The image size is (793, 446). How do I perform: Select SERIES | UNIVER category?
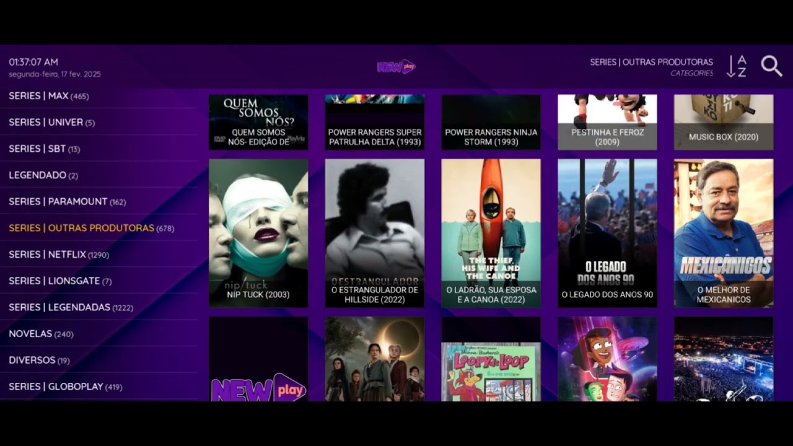point(99,123)
